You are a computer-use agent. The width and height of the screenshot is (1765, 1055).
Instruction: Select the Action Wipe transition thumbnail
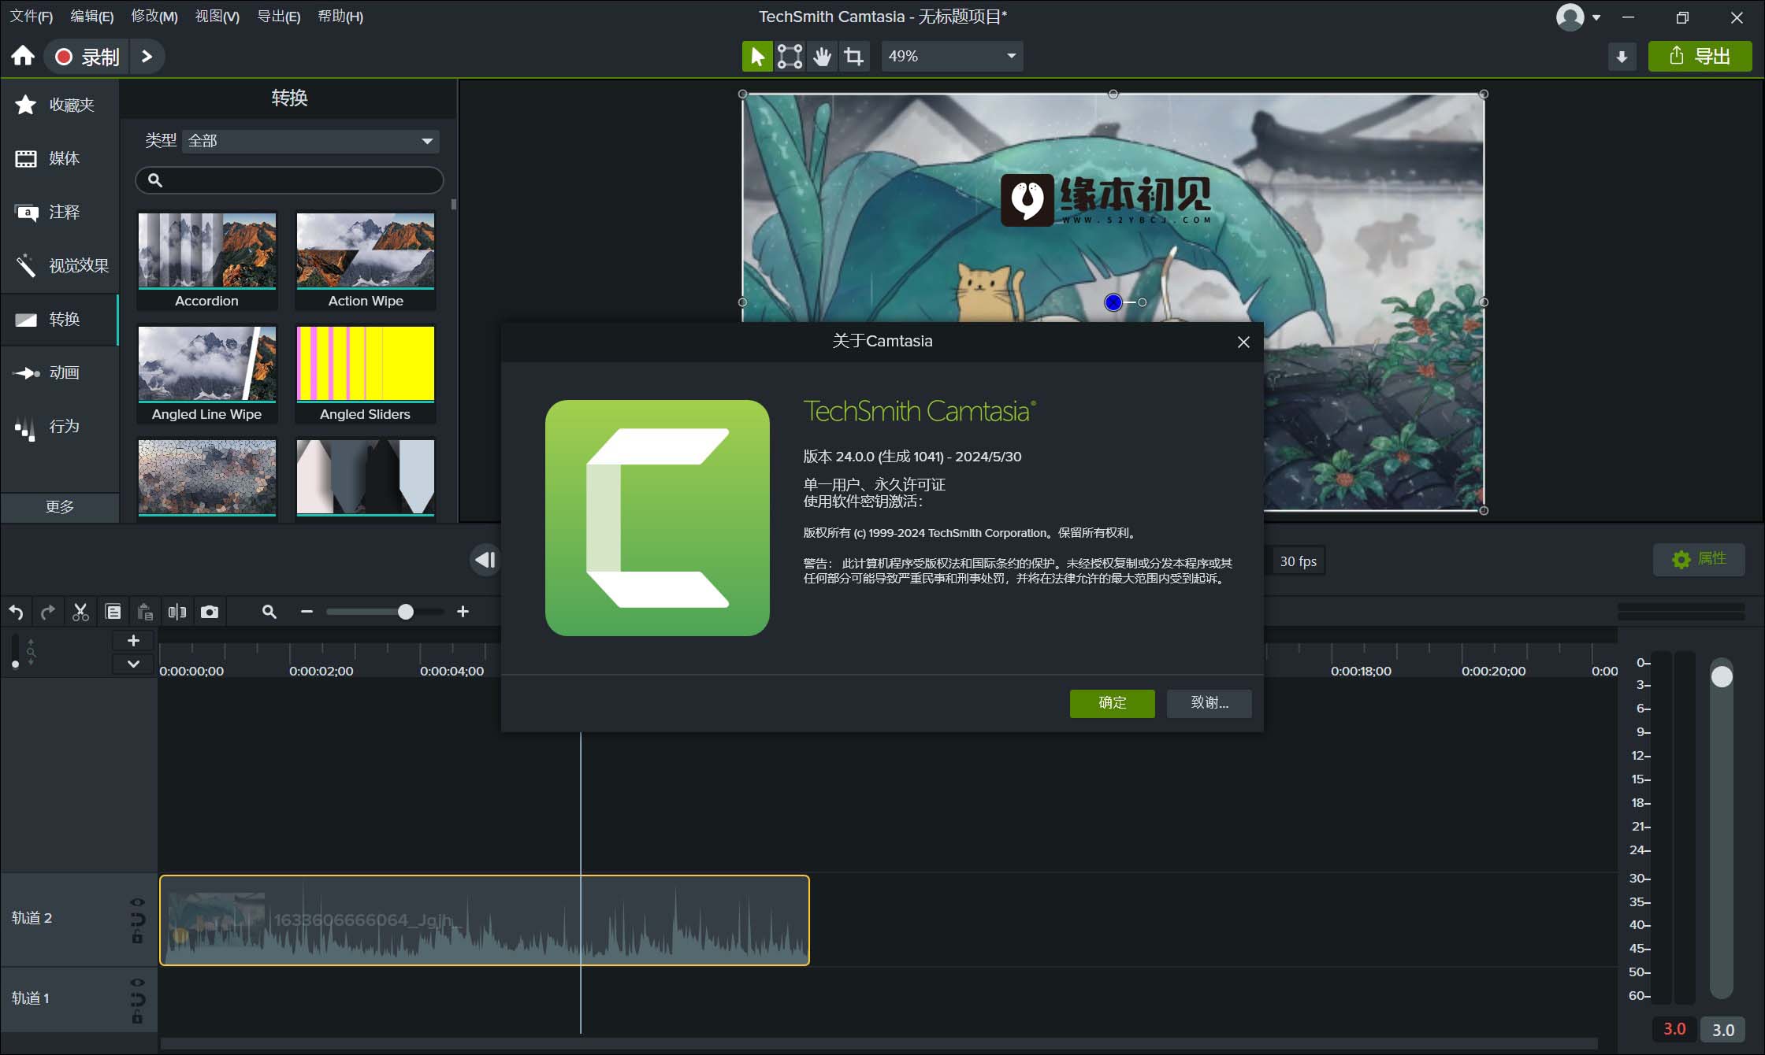366,261
